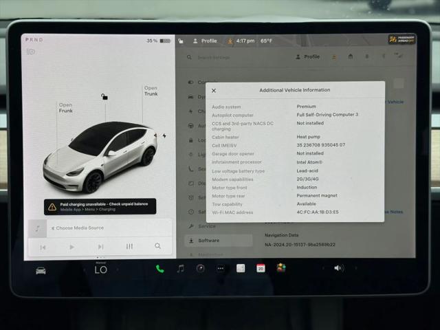This screenshot has width=440, height=330.
Task: Click the Search settings field
Action: coord(213,58)
